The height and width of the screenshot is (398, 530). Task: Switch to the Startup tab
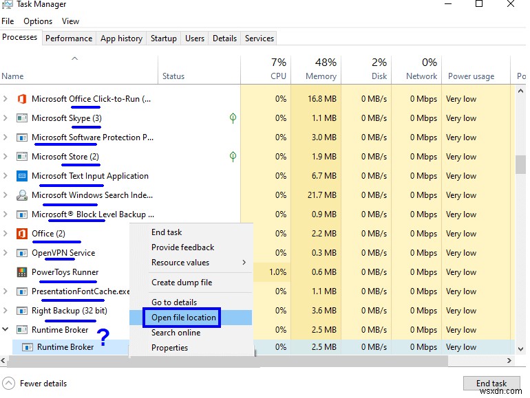tap(164, 38)
